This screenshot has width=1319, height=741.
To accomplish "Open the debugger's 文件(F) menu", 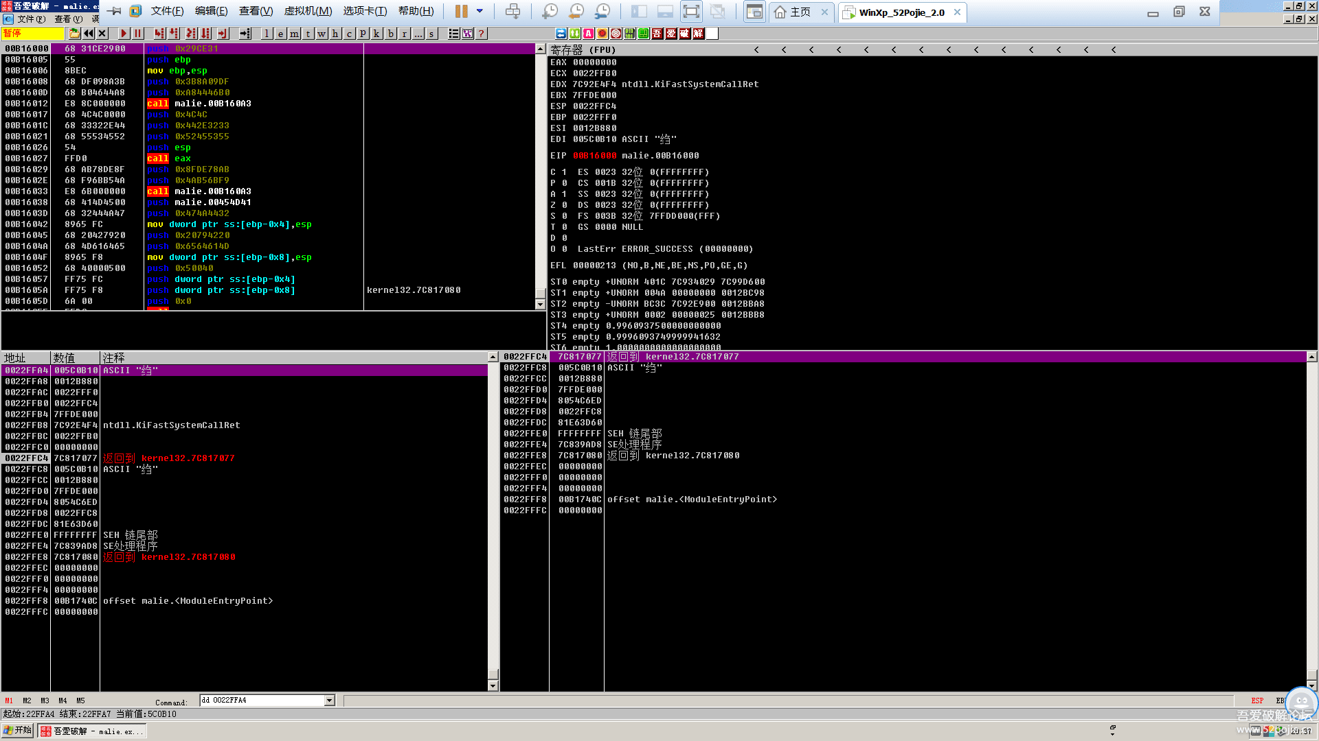I will 32,19.
